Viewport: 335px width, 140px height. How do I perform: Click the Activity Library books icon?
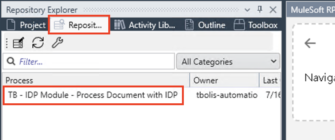(x=120, y=25)
